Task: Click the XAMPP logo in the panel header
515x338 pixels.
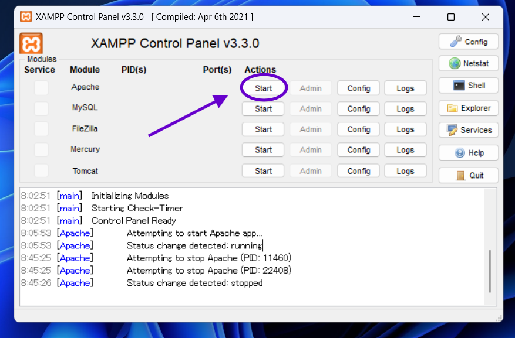Action: pyautogui.click(x=31, y=44)
